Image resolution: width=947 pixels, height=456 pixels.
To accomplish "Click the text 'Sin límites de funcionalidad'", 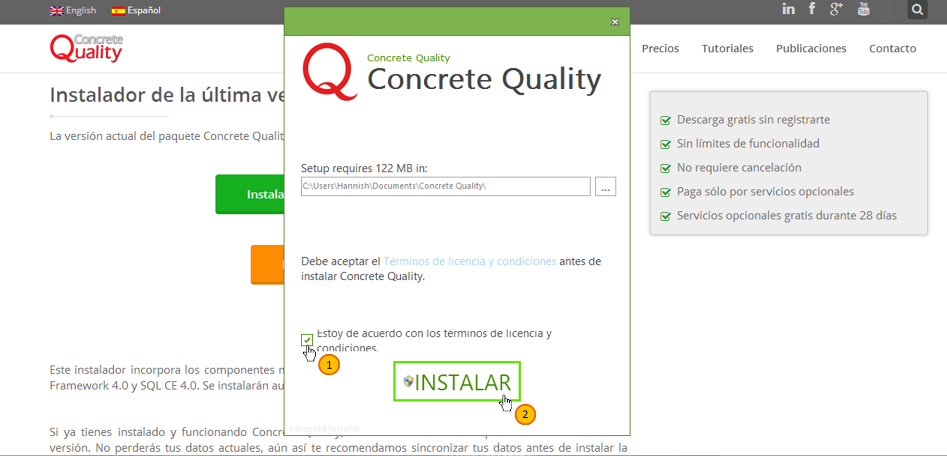I will coord(748,144).
